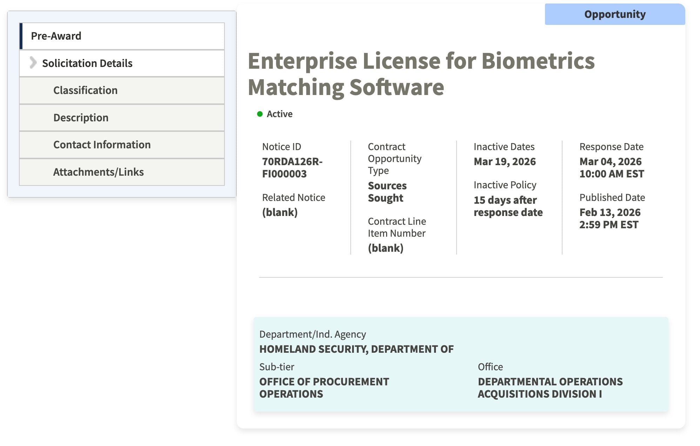Open Attachments/Links section
Viewport: 700px width, 446px height.
[98, 172]
